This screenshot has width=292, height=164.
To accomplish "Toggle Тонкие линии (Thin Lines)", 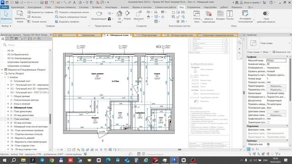I will pos(37,21).
